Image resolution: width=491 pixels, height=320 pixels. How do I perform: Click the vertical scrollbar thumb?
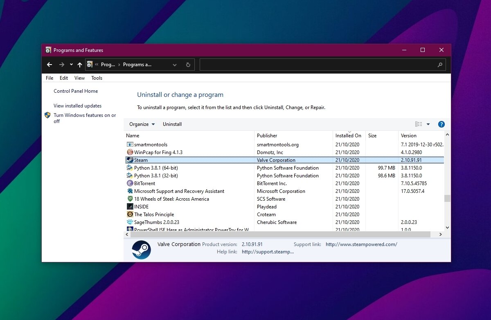click(447, 198)
